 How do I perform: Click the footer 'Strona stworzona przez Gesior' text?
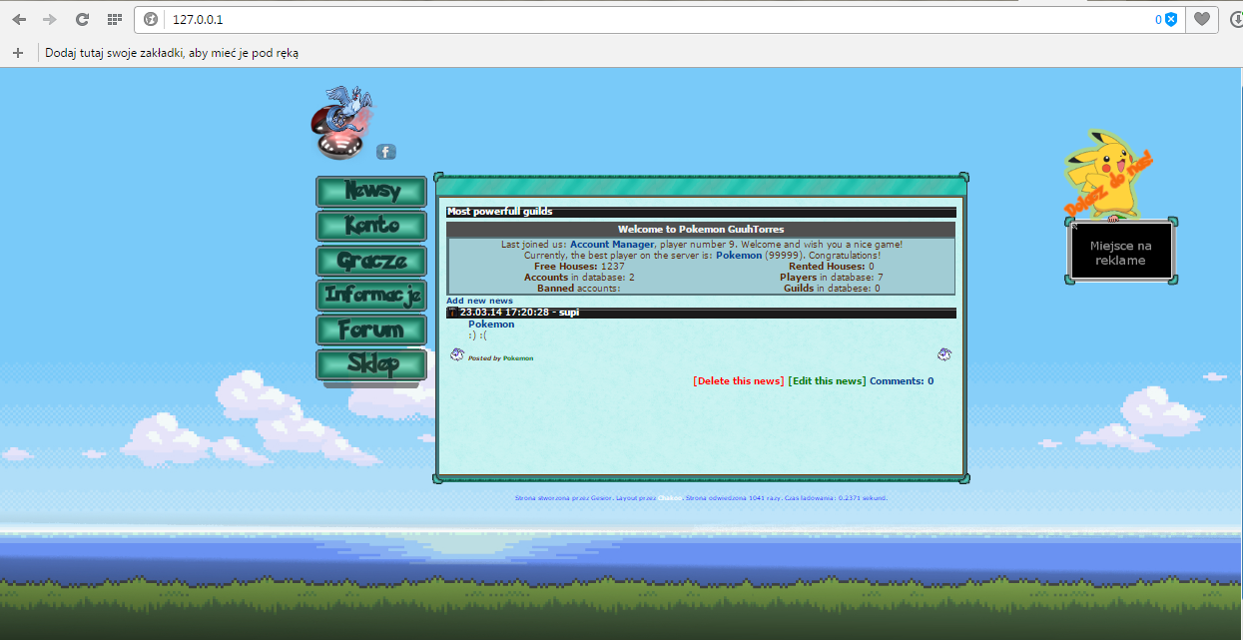(562, 497)
